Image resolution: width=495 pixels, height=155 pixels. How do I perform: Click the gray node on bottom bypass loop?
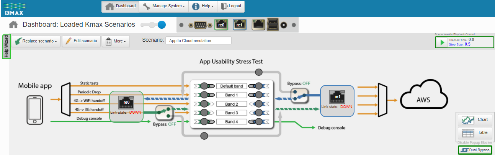[204, 135]
